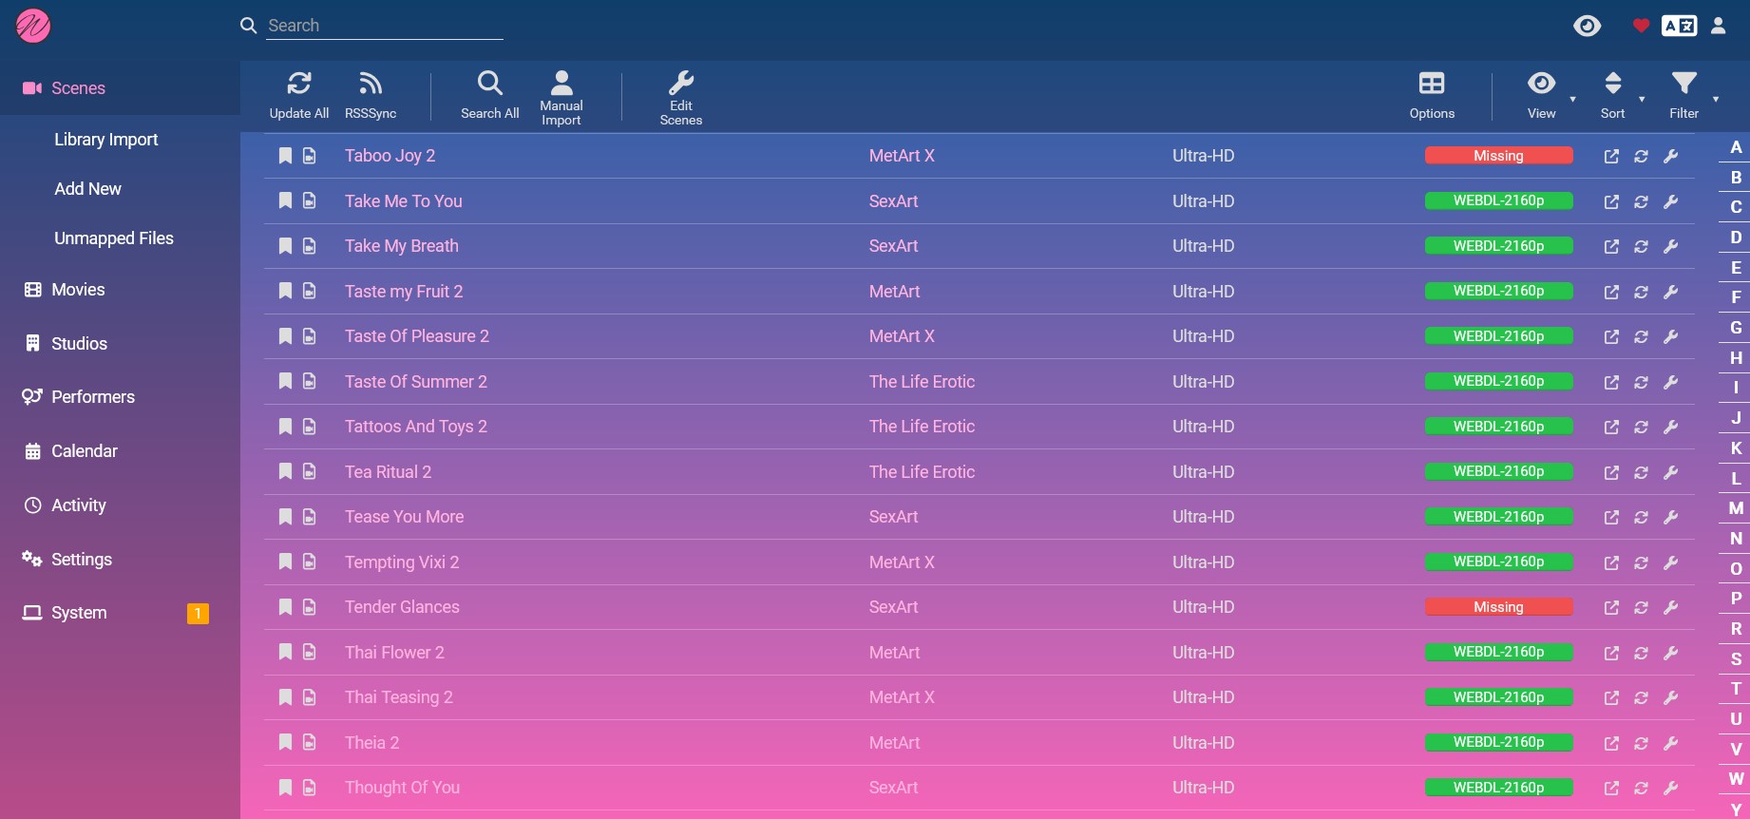This screenshot has width=1750, height=819.
Task: Start an RSSSync from the toolbar
Action: 371,96
